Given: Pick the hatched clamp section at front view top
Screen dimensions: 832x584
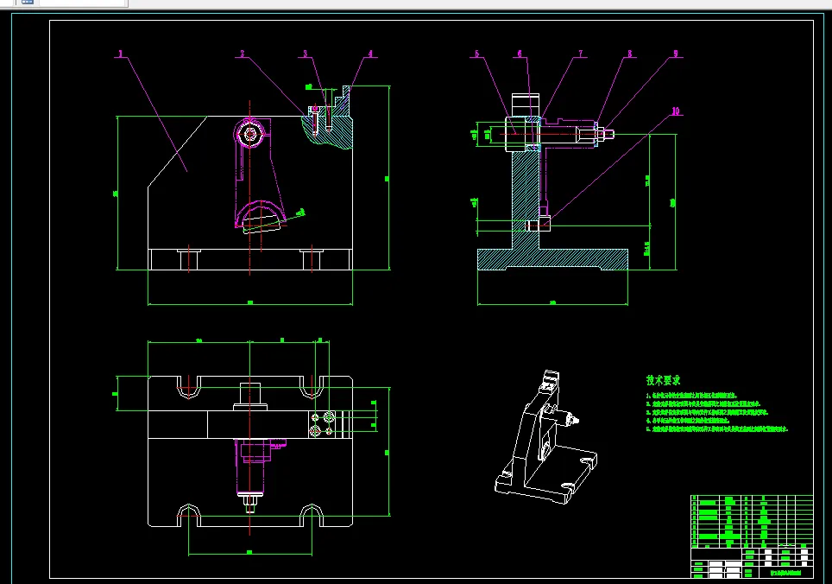Looking at the screenshot, I should [x=328, y=119].
